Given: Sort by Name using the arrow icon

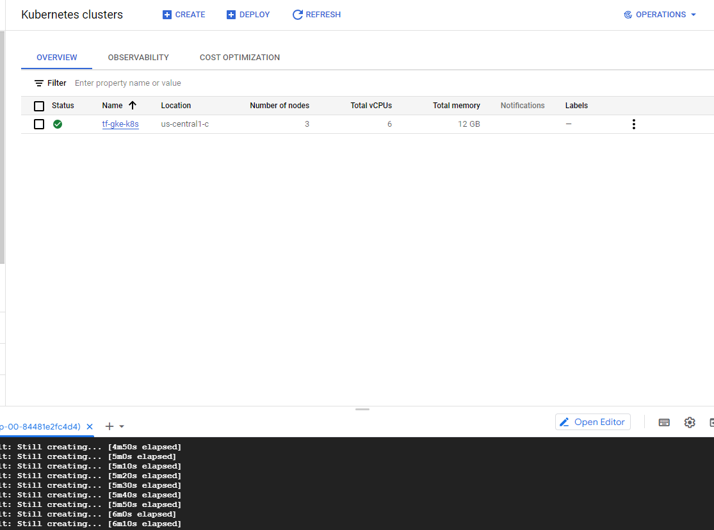Looking at the screenshot, I should 133,105.
